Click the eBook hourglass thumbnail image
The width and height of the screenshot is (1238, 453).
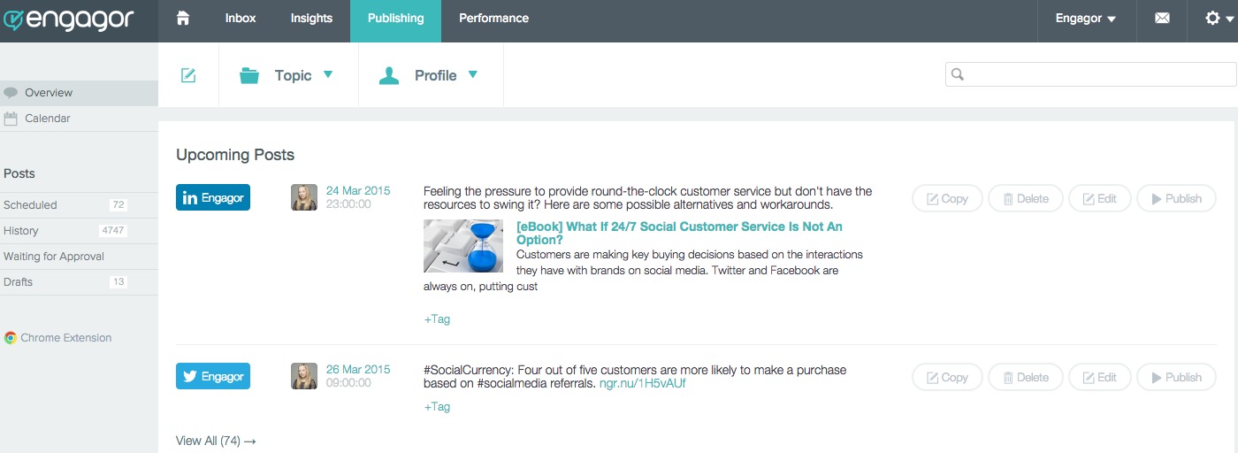(x=463, y=246)
